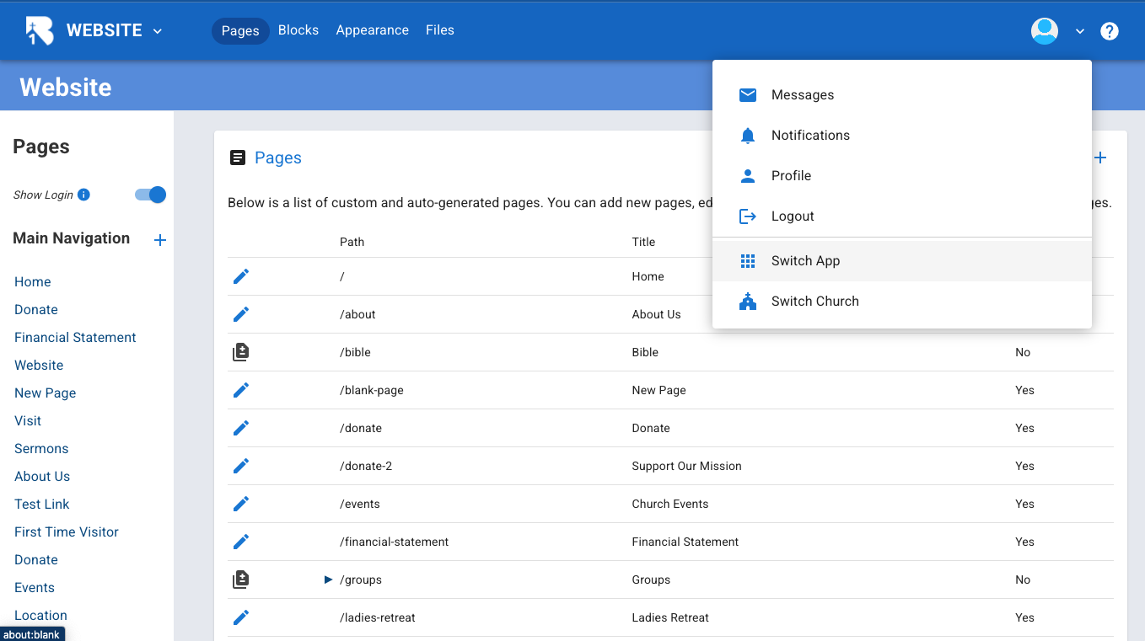Viewport: 1145px width, 641px height.
Task: Click the user avatar in header
Action: point(1045,31)
